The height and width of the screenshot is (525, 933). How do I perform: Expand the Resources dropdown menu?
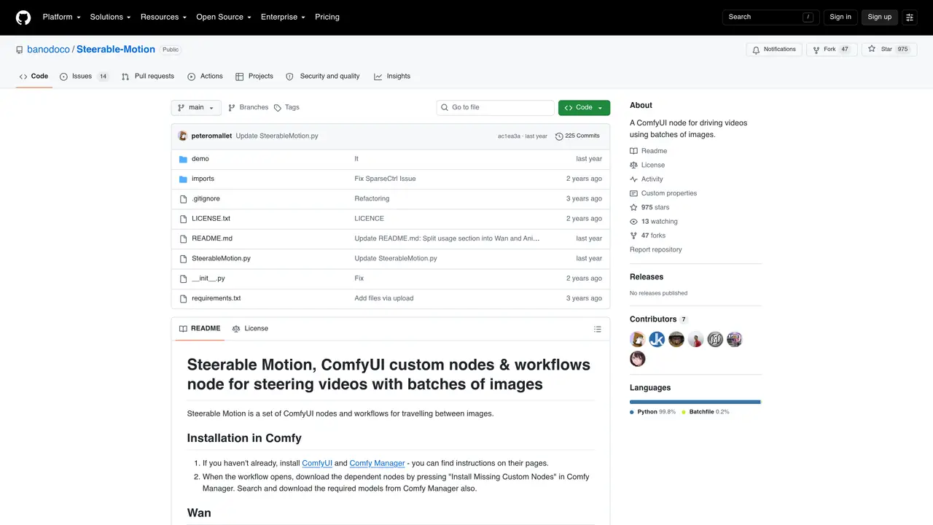click(x=163, y=17)
